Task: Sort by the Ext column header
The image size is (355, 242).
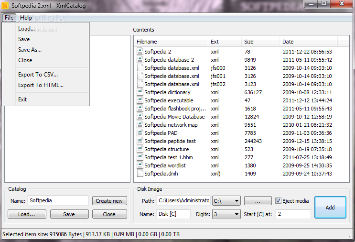Action: 225,42
